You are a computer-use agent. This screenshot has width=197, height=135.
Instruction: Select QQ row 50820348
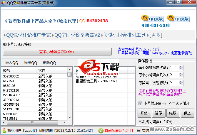click(34, 114)
